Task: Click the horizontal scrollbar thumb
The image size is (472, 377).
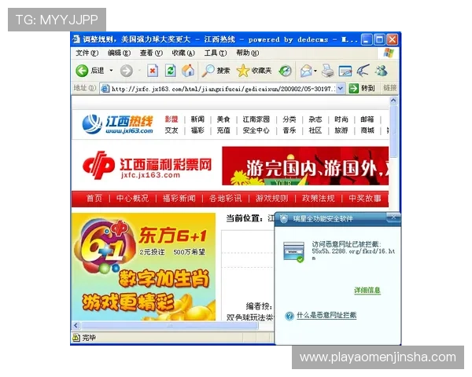Action: [169, 326]
